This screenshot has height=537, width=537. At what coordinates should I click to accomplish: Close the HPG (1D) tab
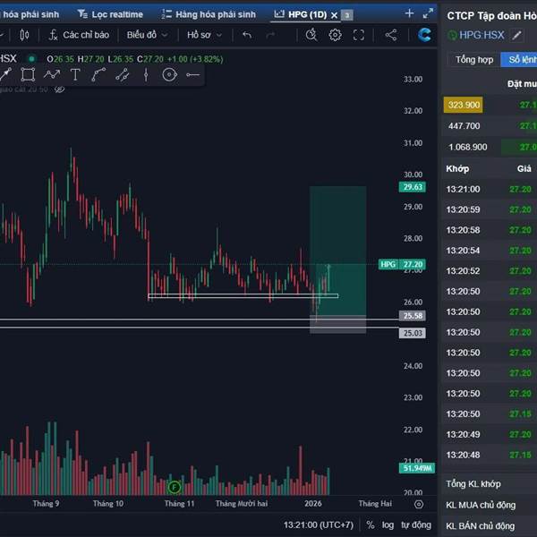[x=335, y=14]
